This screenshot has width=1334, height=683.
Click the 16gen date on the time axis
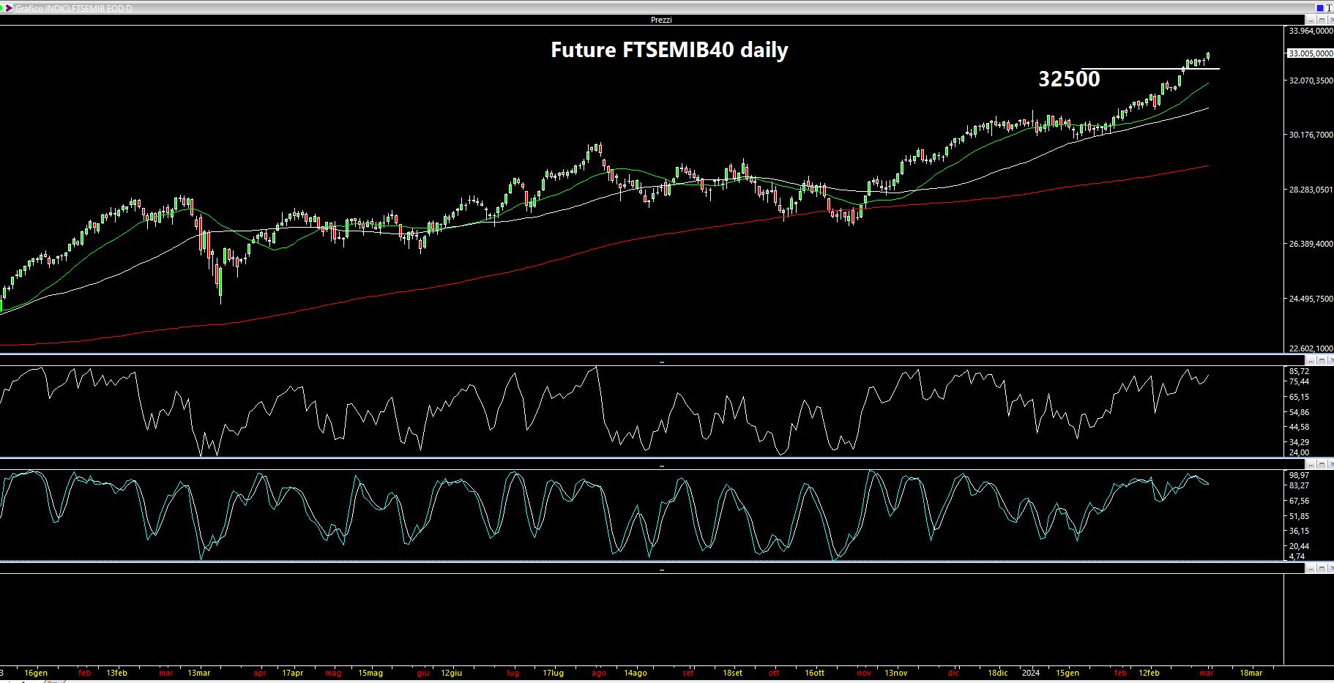tap(36, 673)
